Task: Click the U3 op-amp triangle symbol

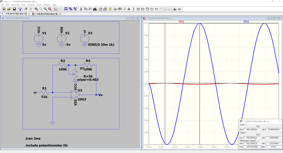Action: (76, 95)
